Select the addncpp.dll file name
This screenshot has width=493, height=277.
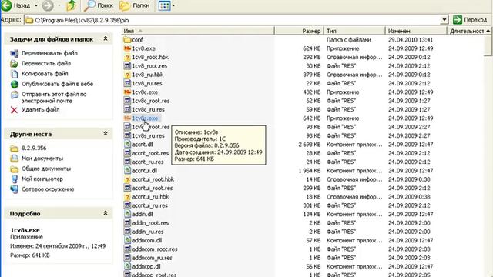click(x=146, y=267)
